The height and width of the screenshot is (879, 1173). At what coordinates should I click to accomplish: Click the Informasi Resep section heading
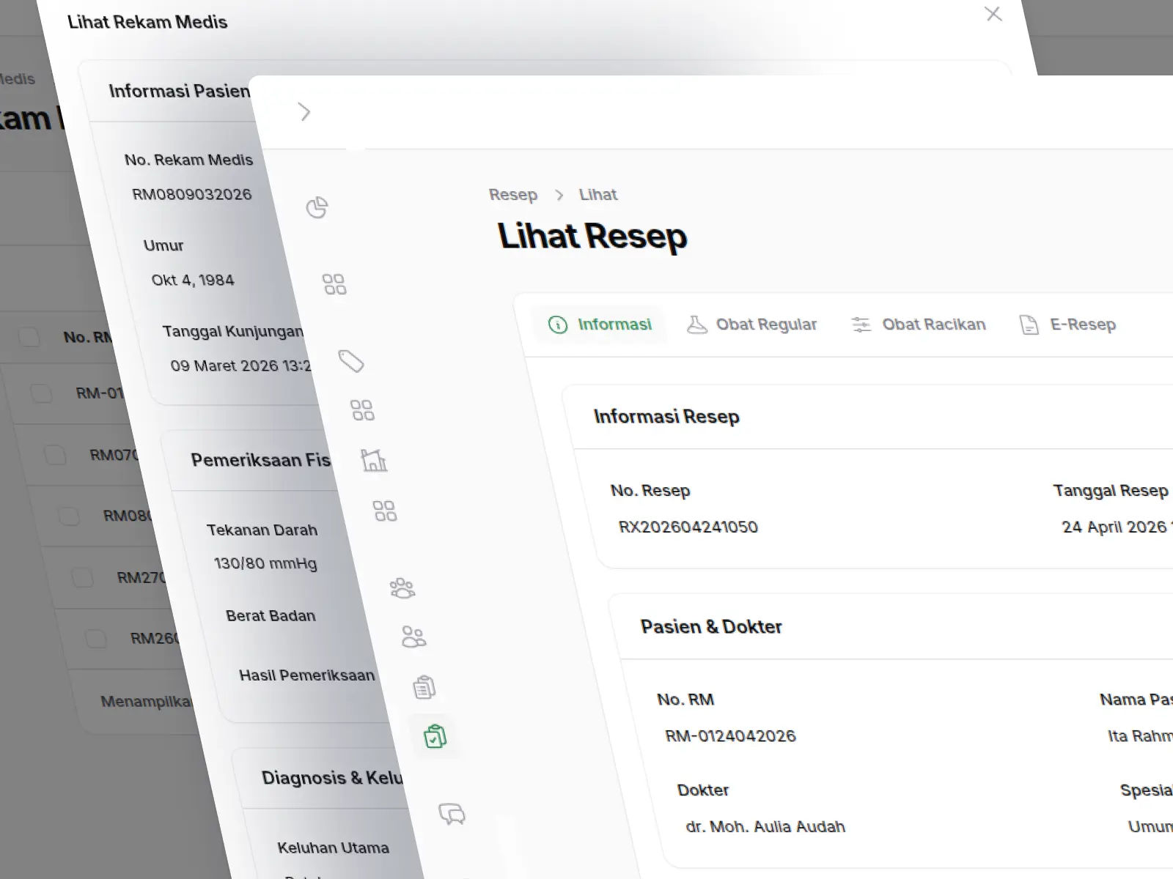click(x=666, y=417)
